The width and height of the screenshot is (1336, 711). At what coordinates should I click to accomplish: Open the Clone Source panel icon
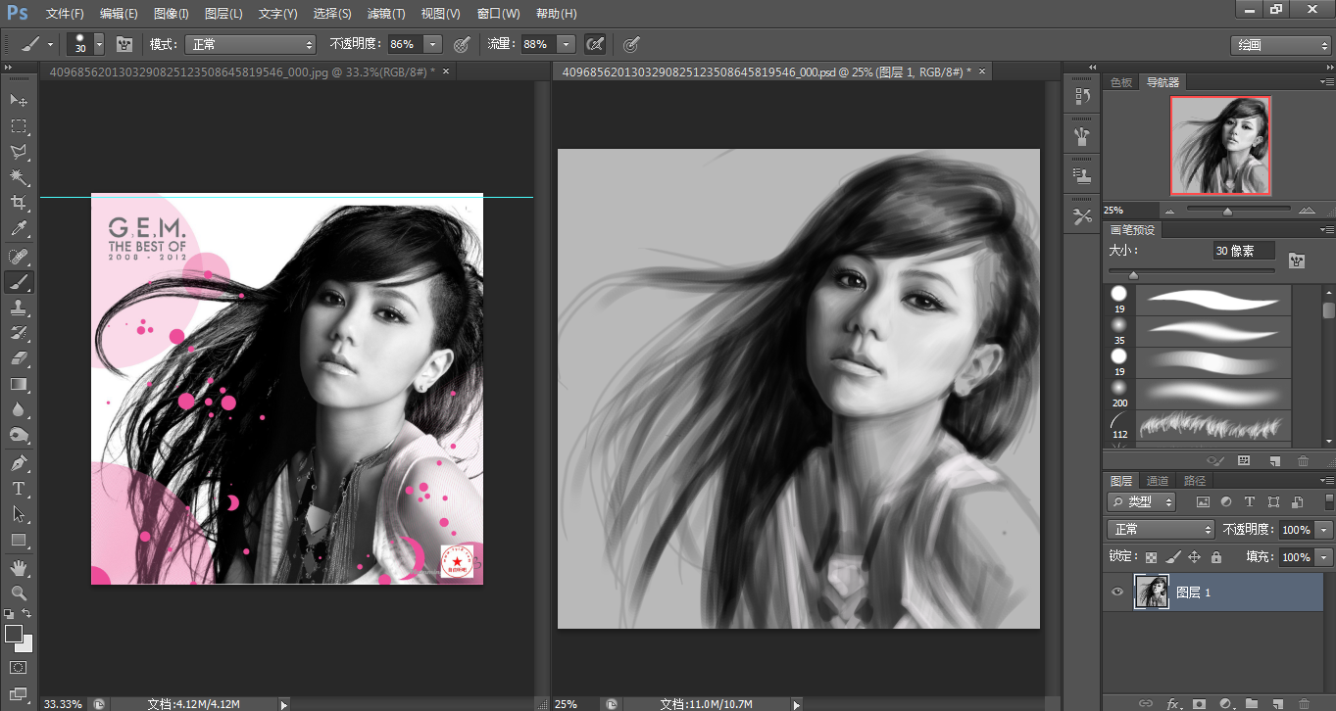tap(1082, 176)
